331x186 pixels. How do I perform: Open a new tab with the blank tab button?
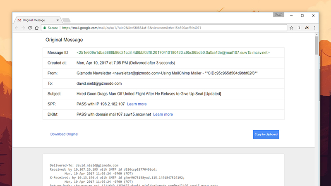(x=66, y=20)
